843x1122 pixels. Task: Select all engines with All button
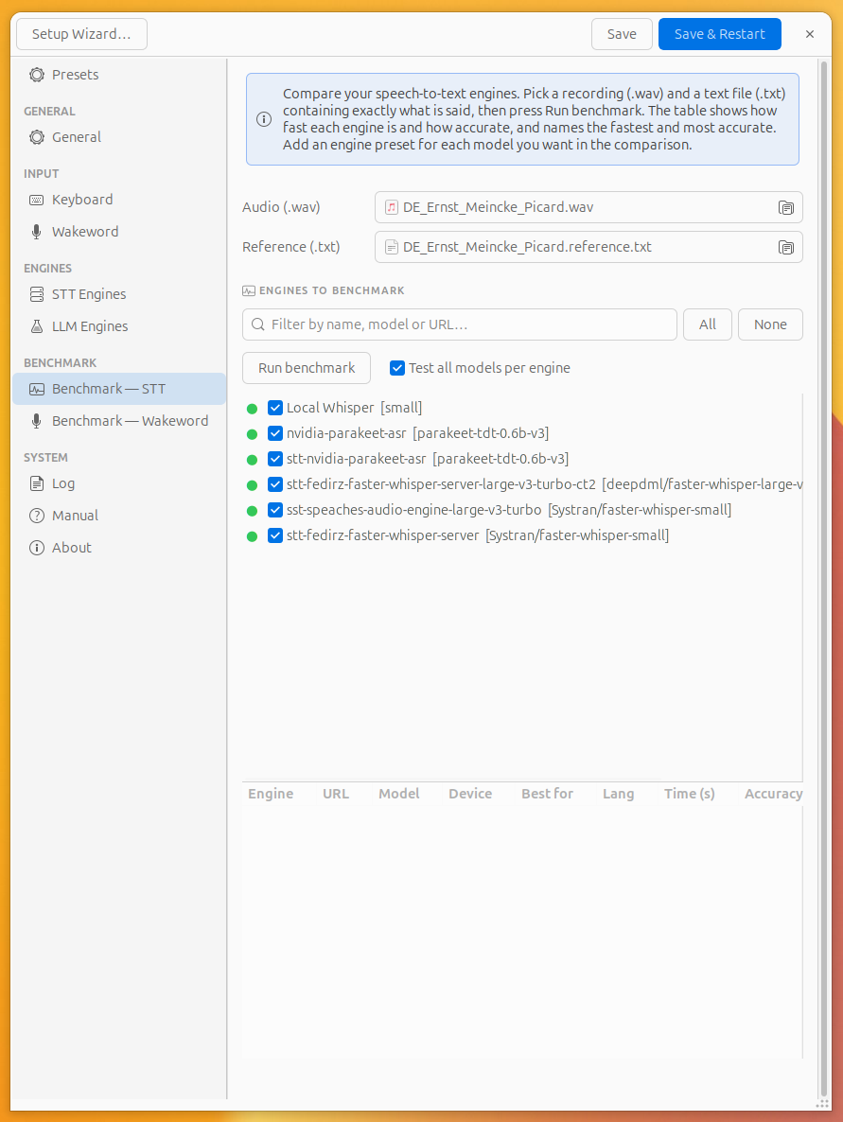pos(708,324)
